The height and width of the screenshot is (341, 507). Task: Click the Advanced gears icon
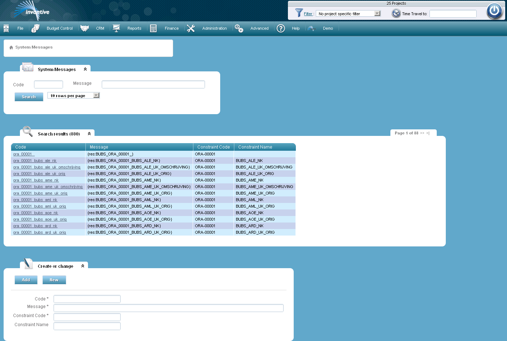(239, 28)
